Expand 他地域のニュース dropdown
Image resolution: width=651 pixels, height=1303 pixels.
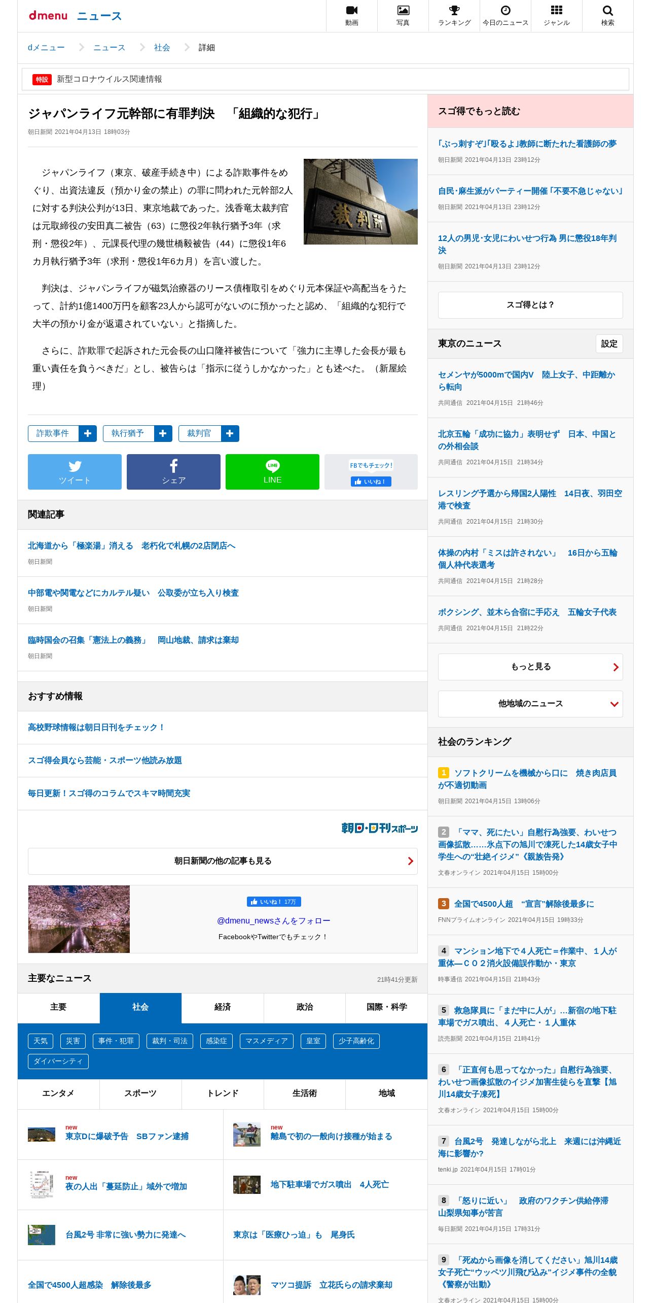tap(530, 704)
